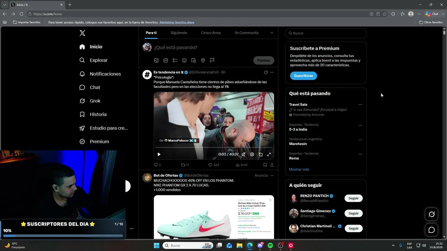The width and height of the screenshot is (447, 251).
Task: Add a new timeline tab with plus
Action: click(272, 33)
